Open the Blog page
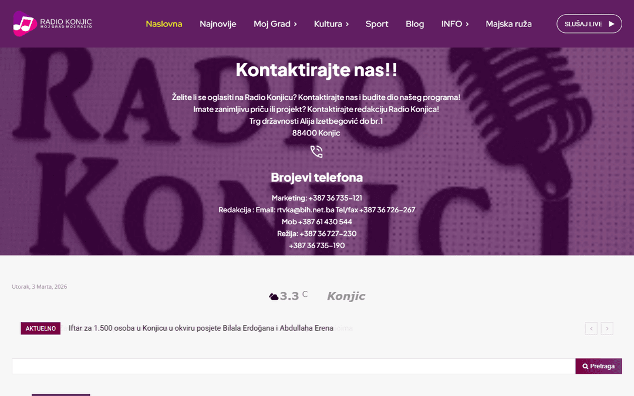Image resolution: width=634 pixels, height=396 pixels. point(415,24)
